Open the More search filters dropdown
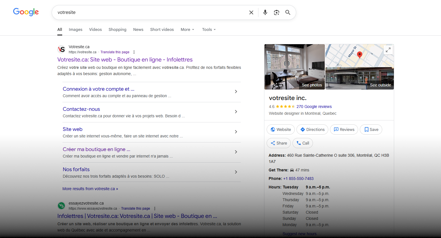The height and width of the screenshot is (238, 441). [x=187, y=29]
